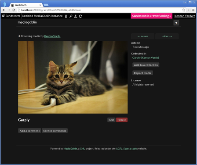The image size is (197, 165).
Task: Click the browser forward arrow
Action: tap(9, 10)
